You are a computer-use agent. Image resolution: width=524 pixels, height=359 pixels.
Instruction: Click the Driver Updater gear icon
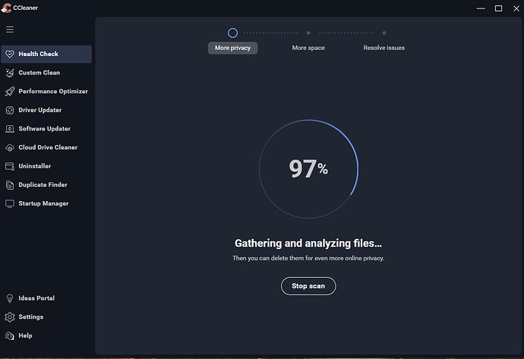click(x=10, y=110)
